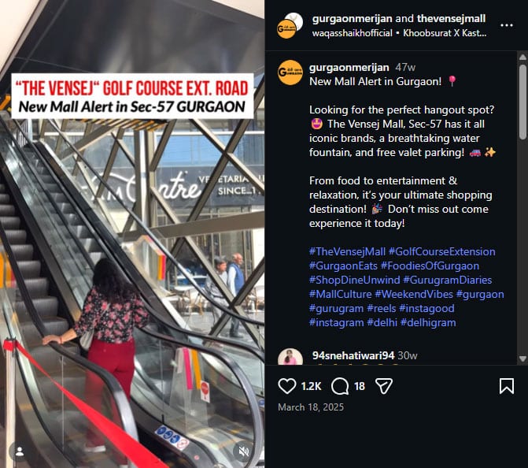
Task: Visit thevensejmall profile link in header
Action: click(x=451, y=18)
